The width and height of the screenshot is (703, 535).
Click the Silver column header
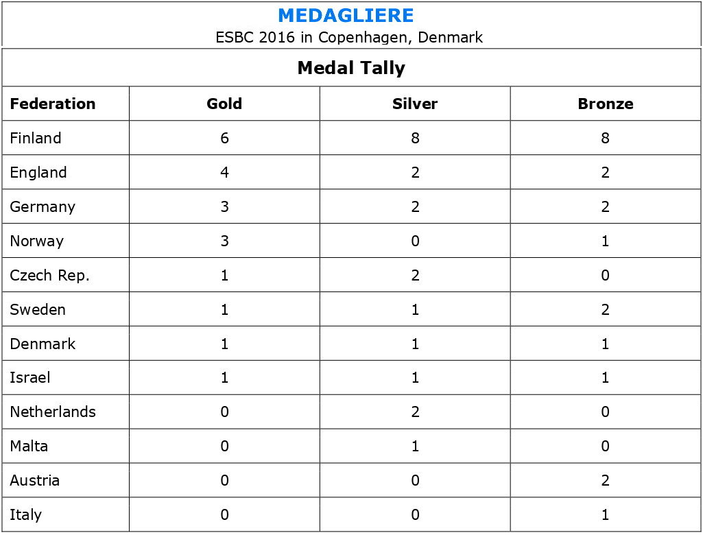click(x=414, y=104)
